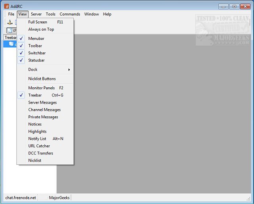Select the chat switchbar button

tap(12, 30)
